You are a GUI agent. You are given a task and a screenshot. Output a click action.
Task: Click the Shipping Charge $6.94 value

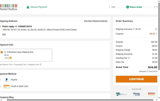[155, 50]
